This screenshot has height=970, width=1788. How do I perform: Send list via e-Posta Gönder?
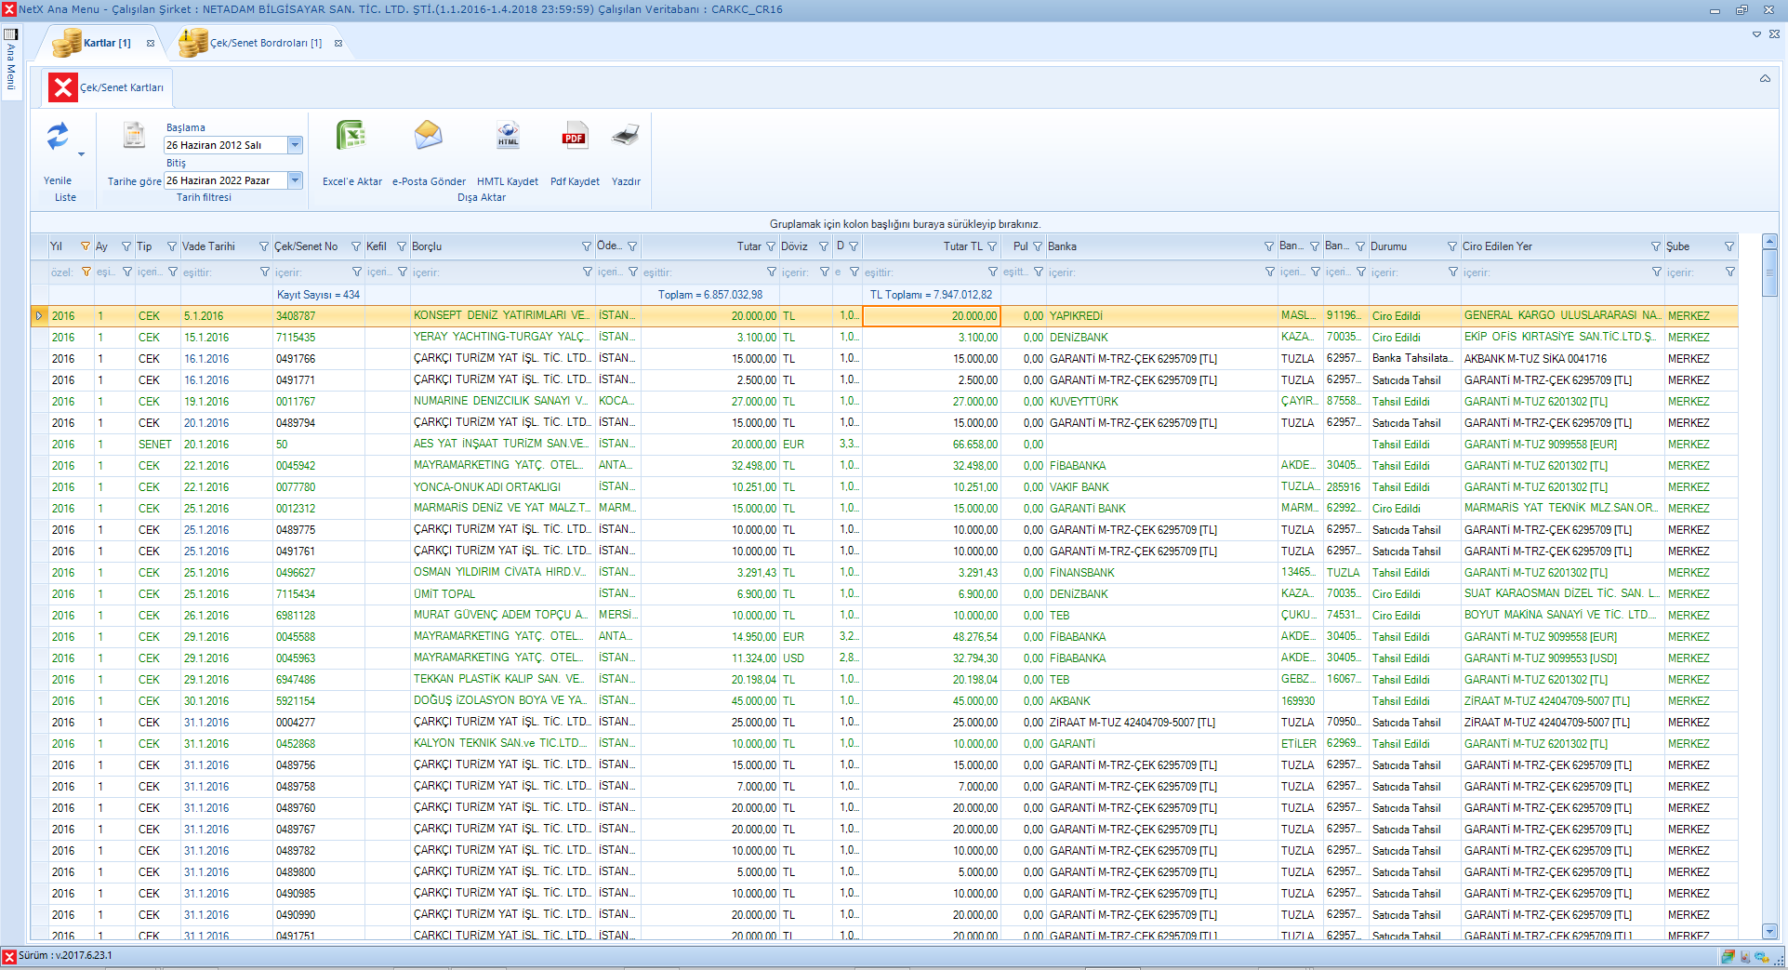point(428,137)
